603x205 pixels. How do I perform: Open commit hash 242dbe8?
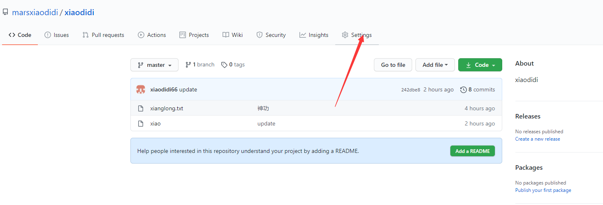(x=411, y=90)
